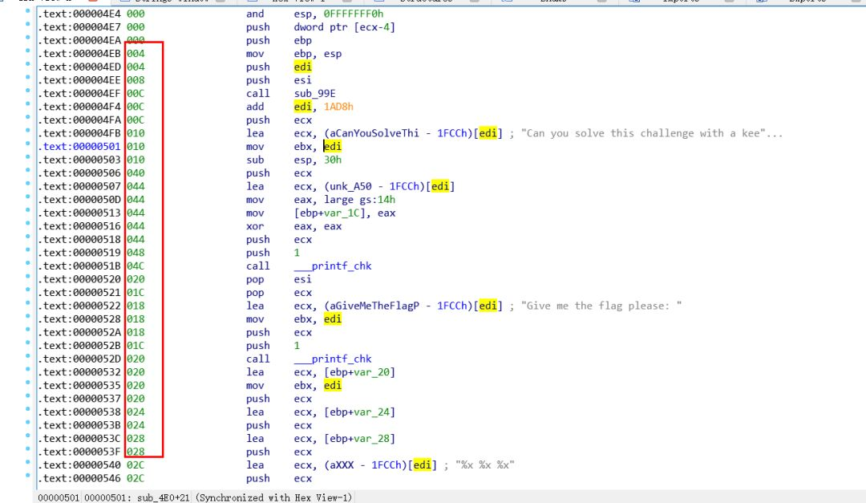Click highlighted edi in 'push edi'
Screen dimensions: 866x503
pyautogui.click(x=302, y=67)
